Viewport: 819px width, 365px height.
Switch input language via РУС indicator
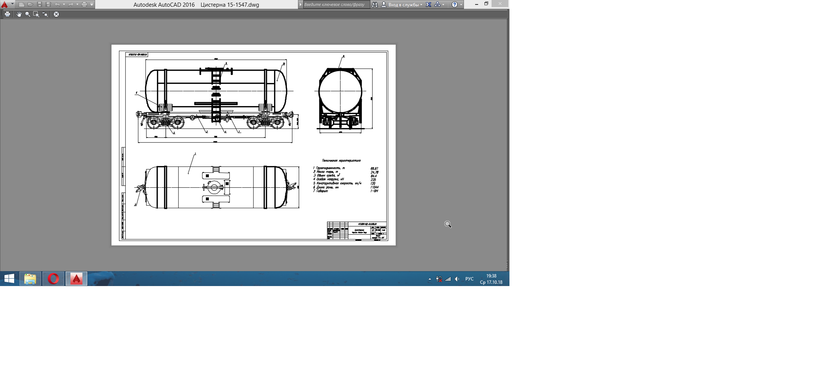coord(469,279)
